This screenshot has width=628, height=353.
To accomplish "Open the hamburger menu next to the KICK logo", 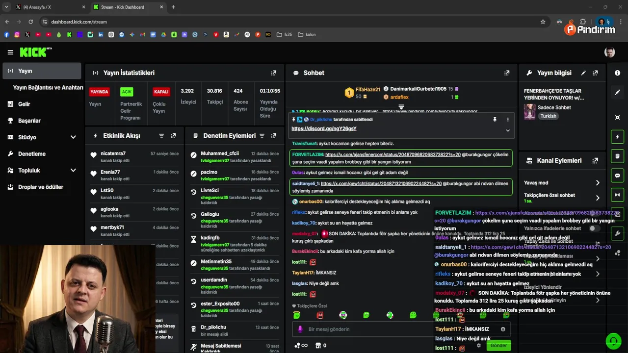I will click(10, 52).
